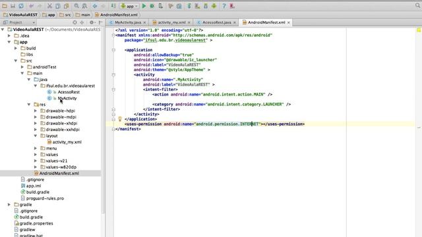This screenshot has width=422, height=237.
Task: Collapse the layout folder
Action: tap(36, 136)
